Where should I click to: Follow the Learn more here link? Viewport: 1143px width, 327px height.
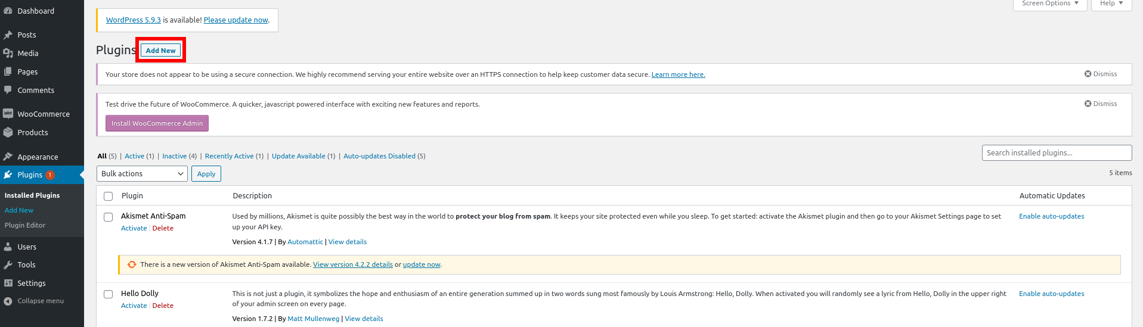click(x=678, y=74)
